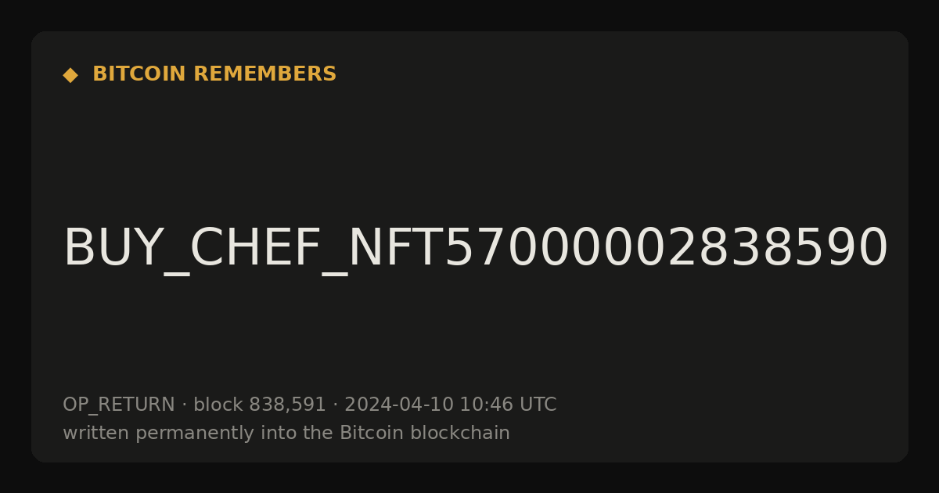Click the UTC timezone label
This screenshot has width=939, height=493.
[x=538, y=405]
